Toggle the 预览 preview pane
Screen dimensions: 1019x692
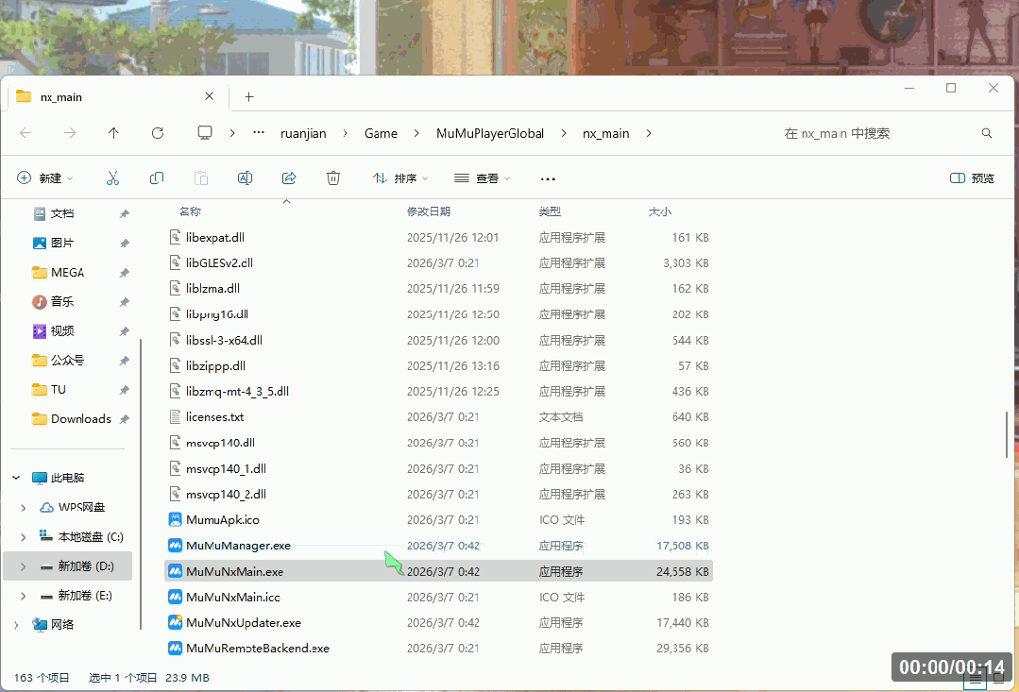coord(972,178)
